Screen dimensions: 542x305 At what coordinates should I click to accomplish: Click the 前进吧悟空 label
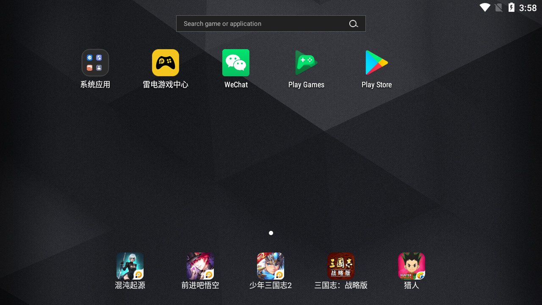200,286
